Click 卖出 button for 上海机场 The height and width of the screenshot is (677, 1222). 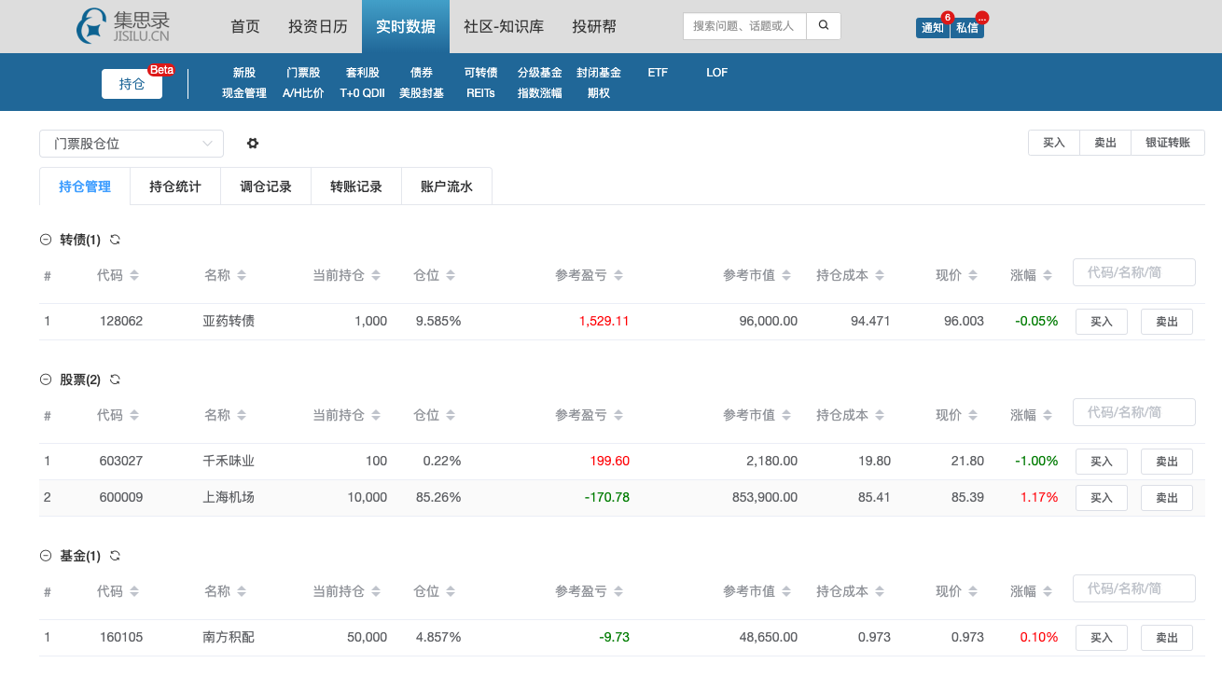coord(1166,498)
